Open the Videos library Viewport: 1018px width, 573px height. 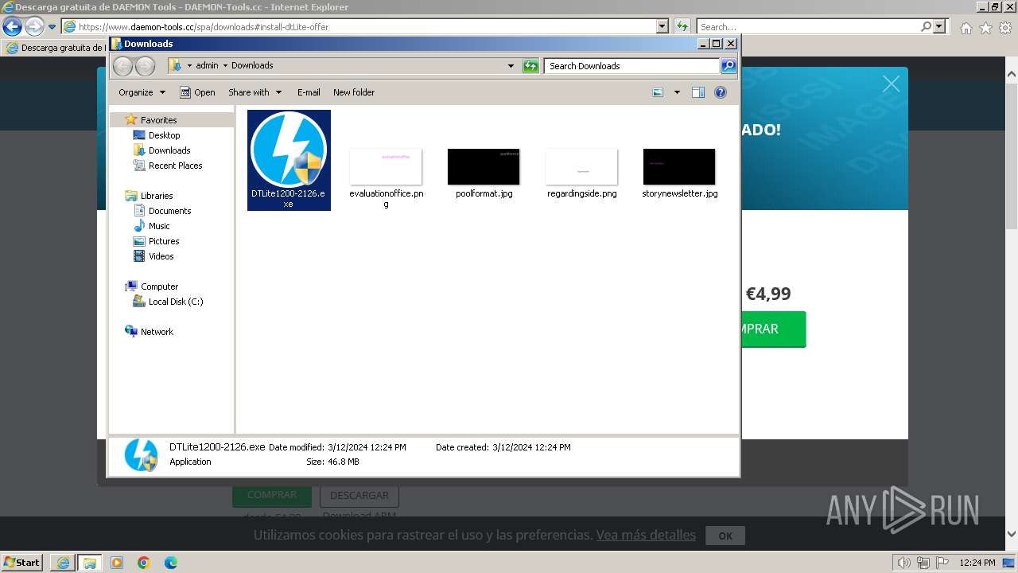click(x=161, y=256)
